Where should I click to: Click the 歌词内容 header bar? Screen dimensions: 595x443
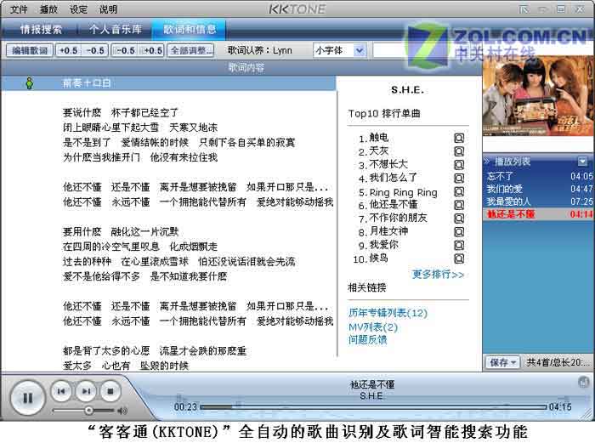(241, 68)
